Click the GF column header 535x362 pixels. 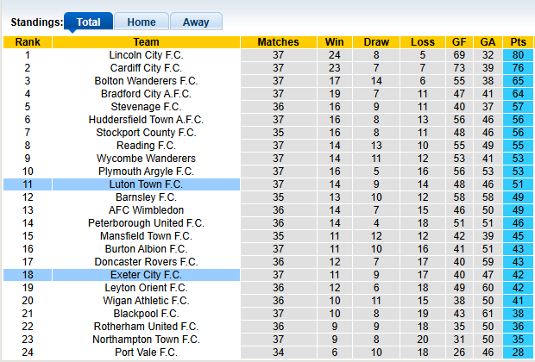pyautogui.click(x=459, y=42)
